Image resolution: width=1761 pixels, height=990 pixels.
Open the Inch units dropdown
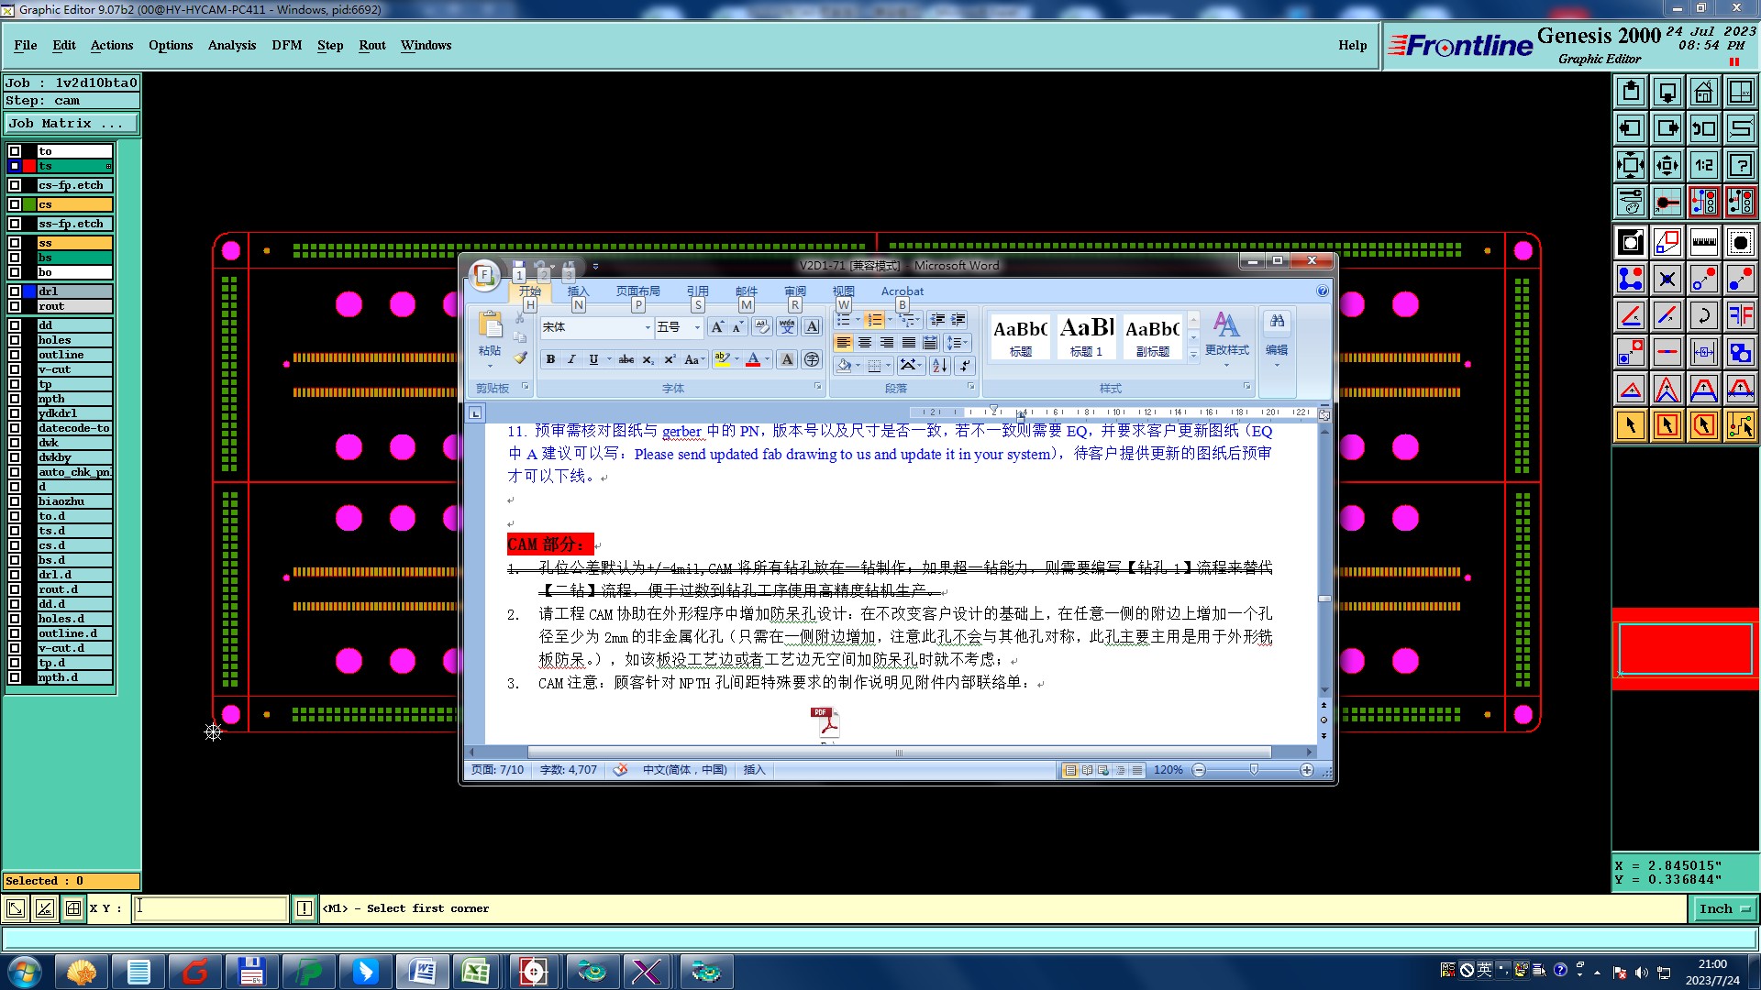(1723, 908)
